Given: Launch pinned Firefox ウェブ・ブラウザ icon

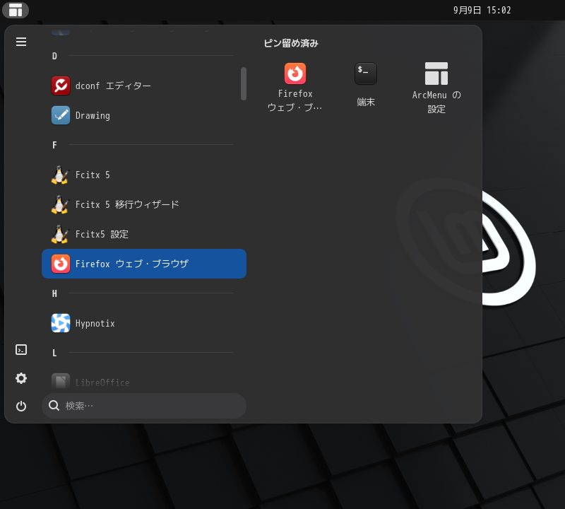Looking at the screenshot, I should [295, 74].
